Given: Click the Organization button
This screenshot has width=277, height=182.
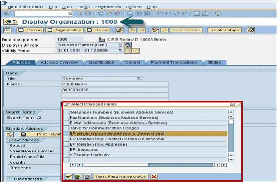Looking at the screenshot, I should click(x=65, y=30).
